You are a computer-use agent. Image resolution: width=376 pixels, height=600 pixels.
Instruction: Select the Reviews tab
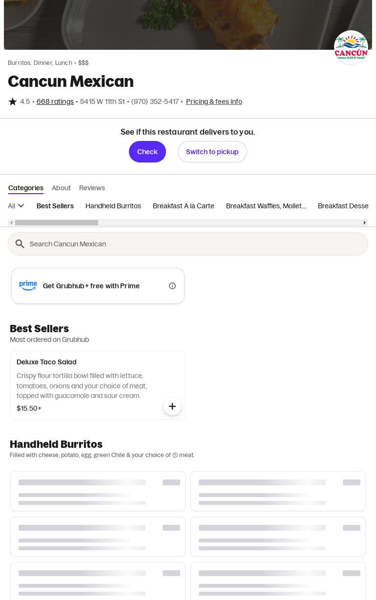point(92,188)
